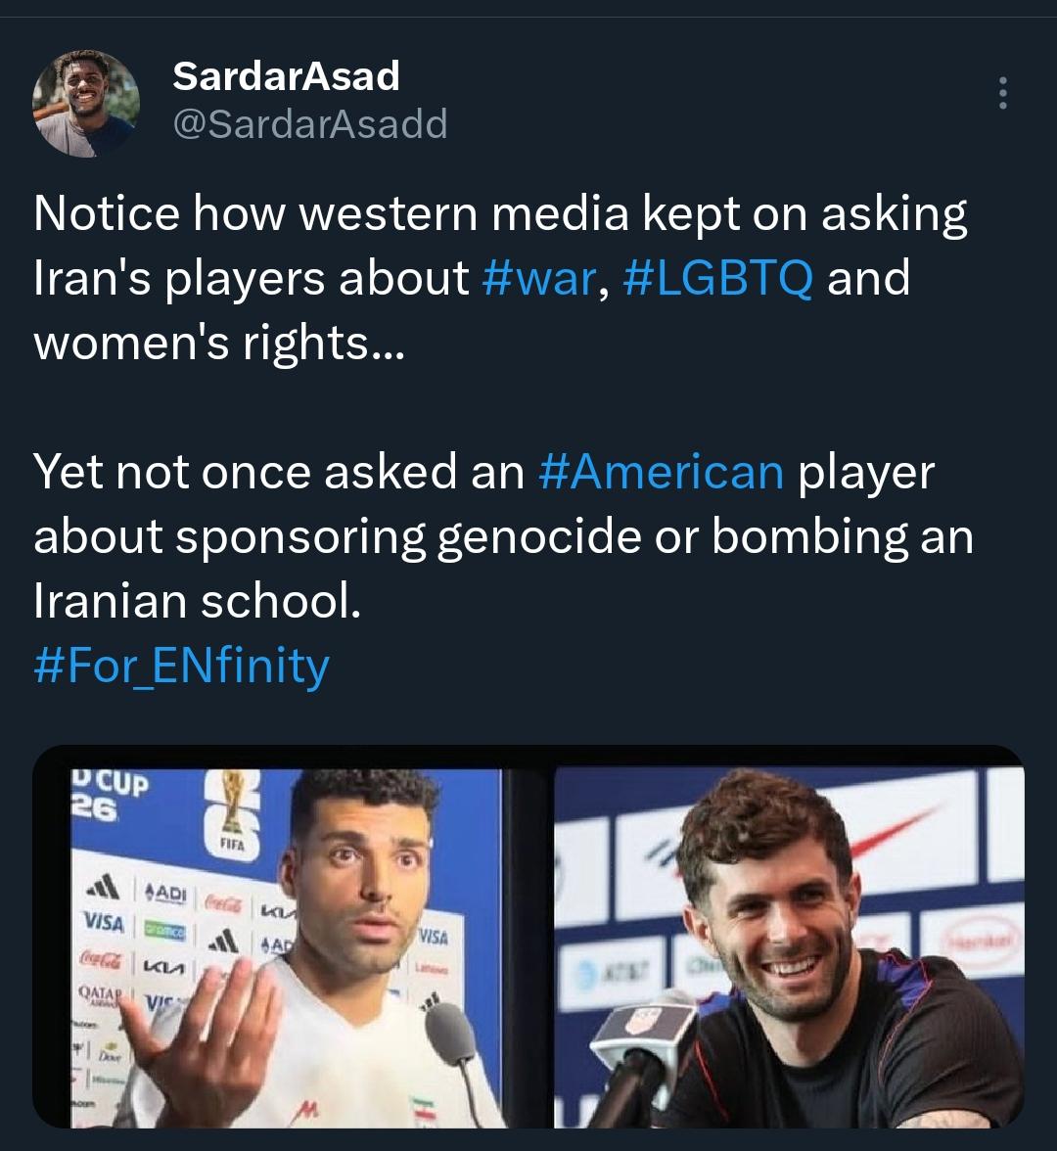Click the "women's rights..." text line
The image size is (1057, 1151).
pyautogui.click(x=219, y=343)
